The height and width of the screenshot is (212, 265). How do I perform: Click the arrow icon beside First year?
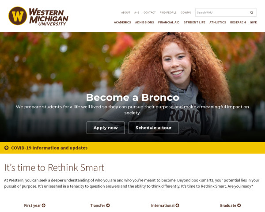44,205
